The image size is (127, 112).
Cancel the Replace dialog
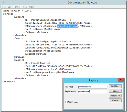click(115, 100)
